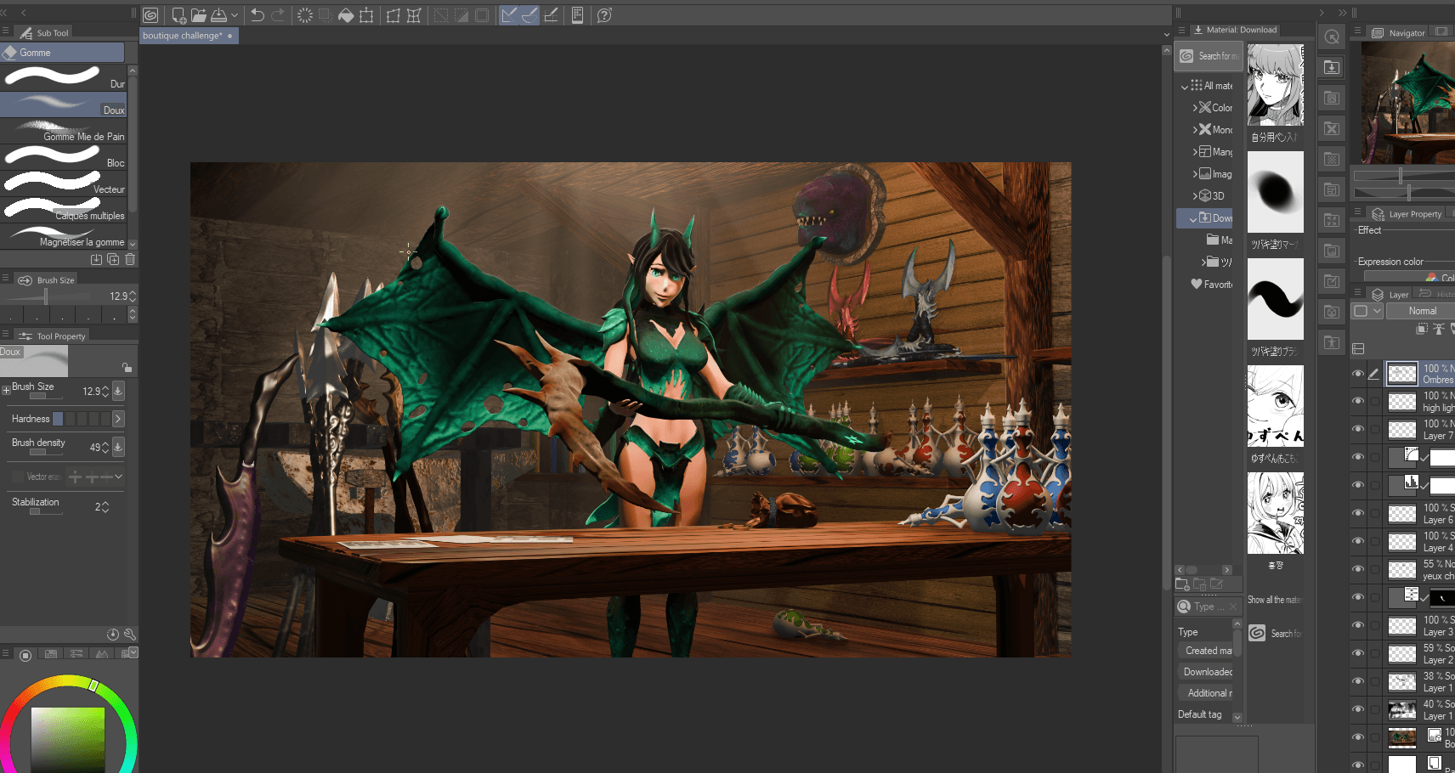
Task: Select Favorite in material tree
Action: 1211,285
